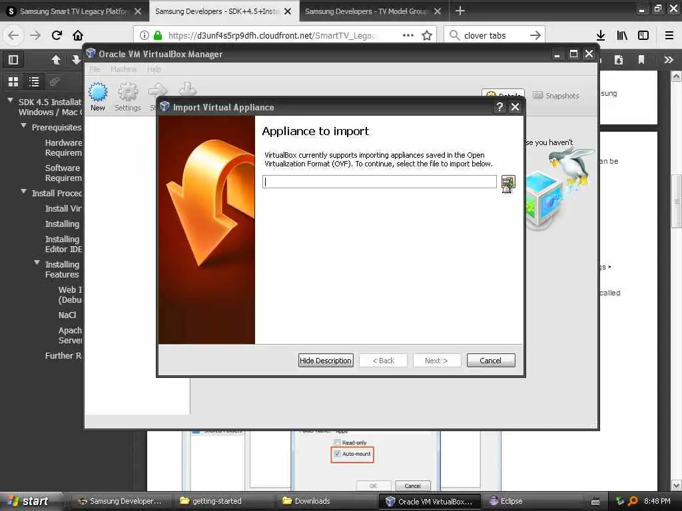The height and width of the screenshot is (511, 682).
Task: Show thumbnails view in PDF sidebar
Action: (x=13, y=81)
